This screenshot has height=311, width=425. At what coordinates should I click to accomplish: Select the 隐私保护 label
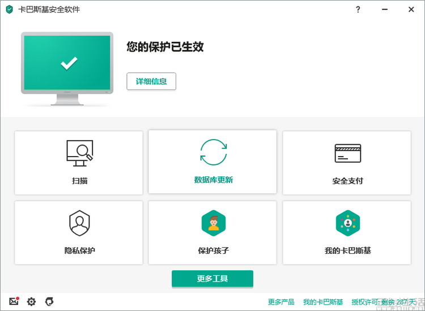(x=80, y=250)
